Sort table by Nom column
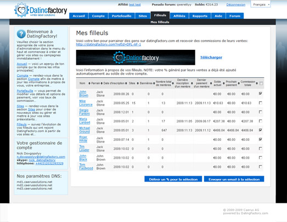Viewport: 287px width, 222px height. tap(89, 83)
